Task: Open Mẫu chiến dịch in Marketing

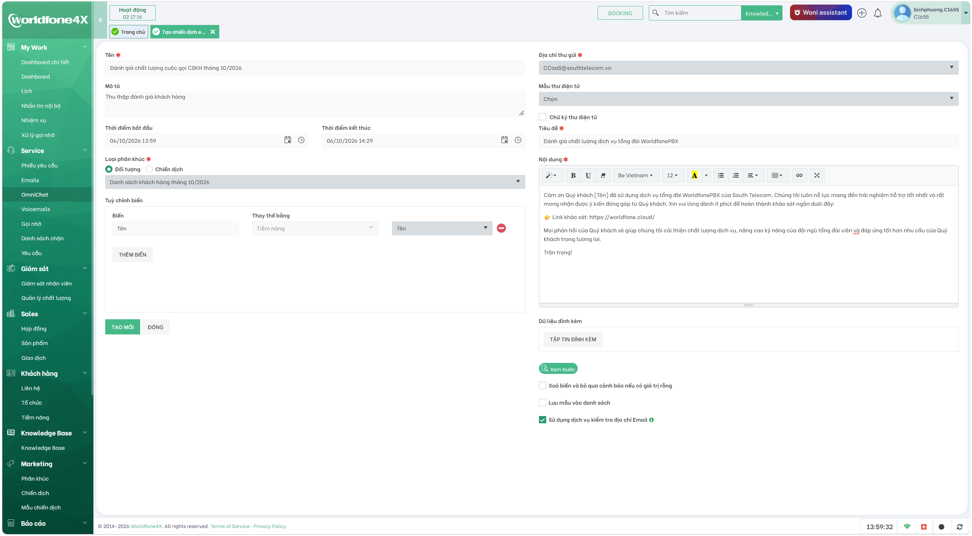Action: click(x=41, y=508)
